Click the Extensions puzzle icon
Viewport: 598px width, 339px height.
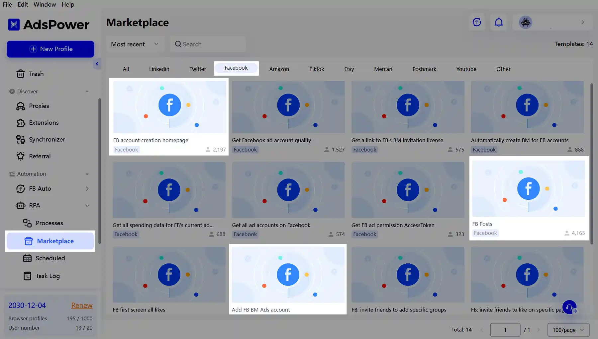coord(21,123)
